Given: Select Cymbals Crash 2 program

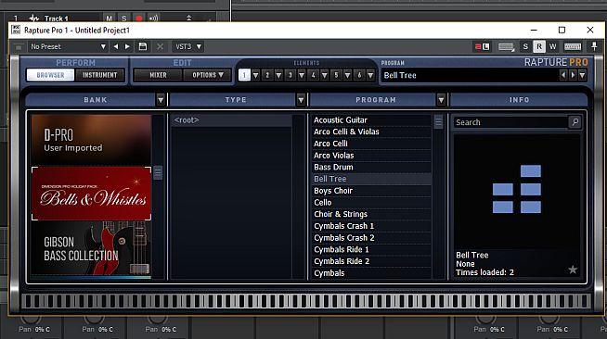Looking at the screenshot, I should [371, 238].
